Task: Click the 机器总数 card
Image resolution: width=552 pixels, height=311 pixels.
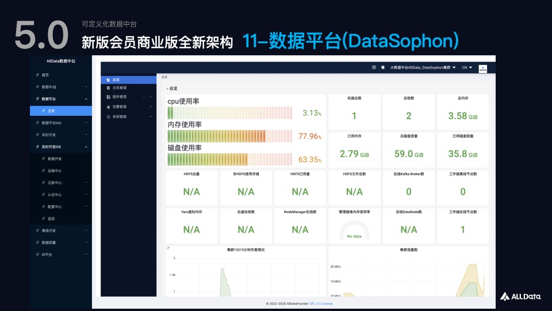Action: click(x=355, y=112)
